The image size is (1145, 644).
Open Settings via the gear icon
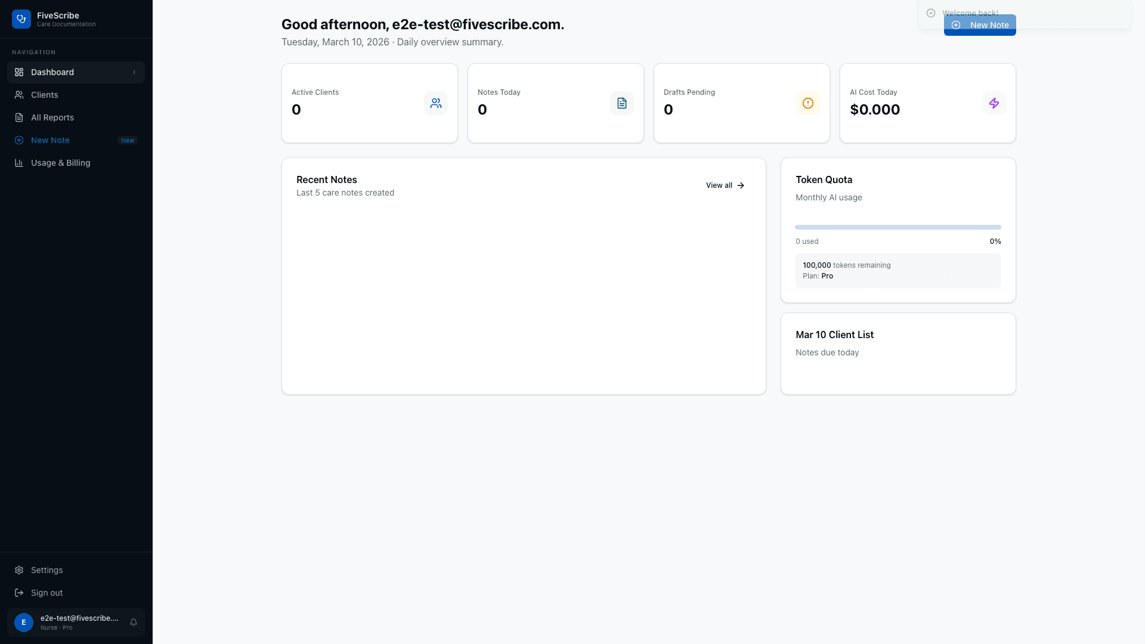click(x=18, y=570)
